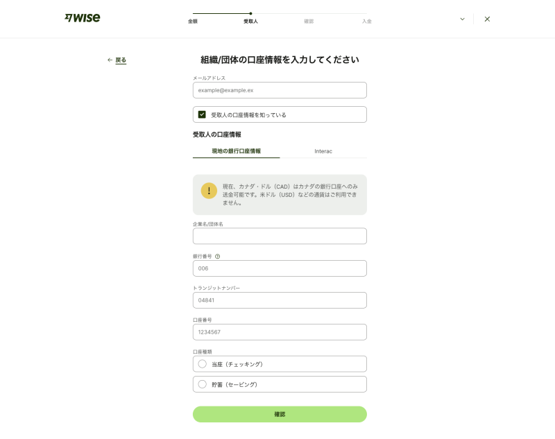Select the 現地の銀行口座情報 tab
Screen dimensions: 555x439
(x=236, y=151)
